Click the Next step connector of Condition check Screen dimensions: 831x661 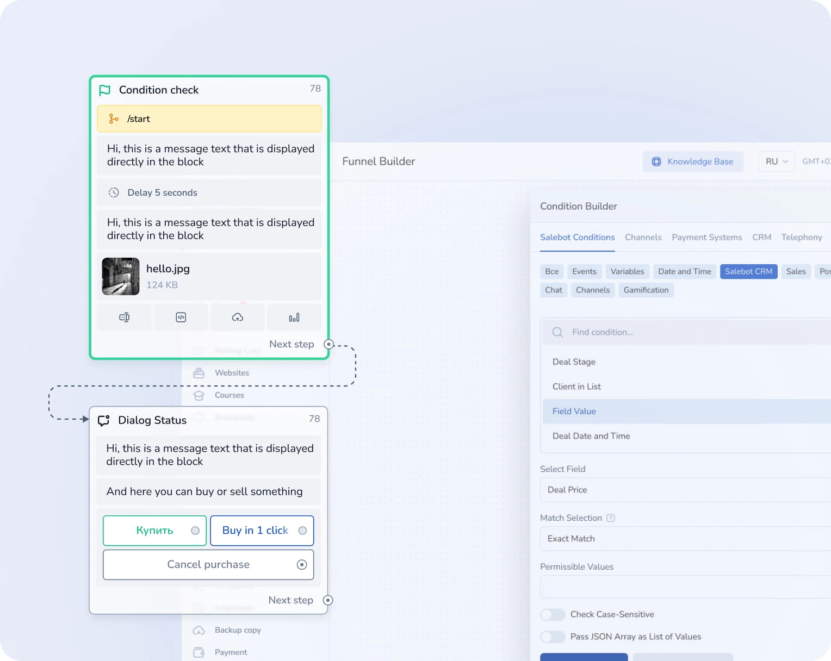click(328, 344)
